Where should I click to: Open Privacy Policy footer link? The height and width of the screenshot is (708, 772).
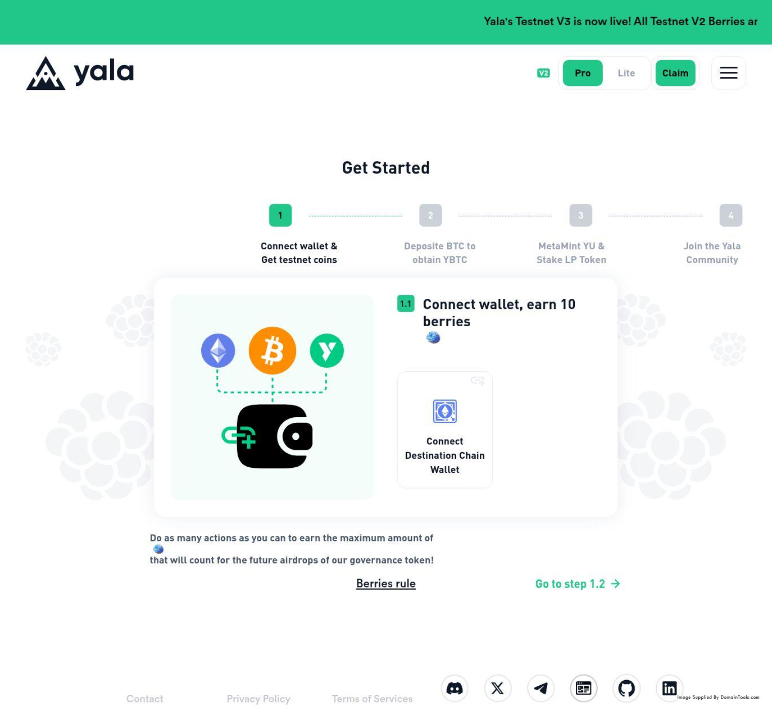click(258, 698)
